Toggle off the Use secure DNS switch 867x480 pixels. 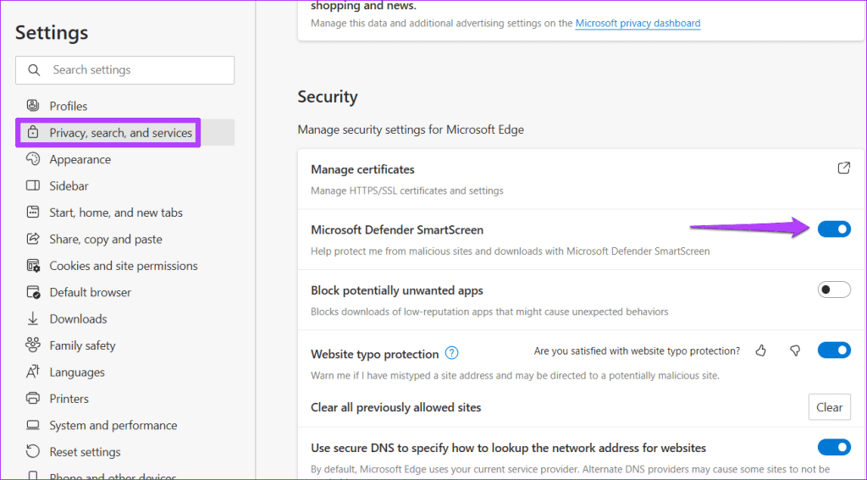834,447
